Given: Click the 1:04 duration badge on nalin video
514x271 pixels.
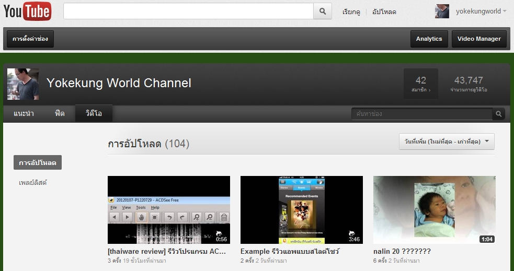Looking at the screenshot, I should pos(487,239).
